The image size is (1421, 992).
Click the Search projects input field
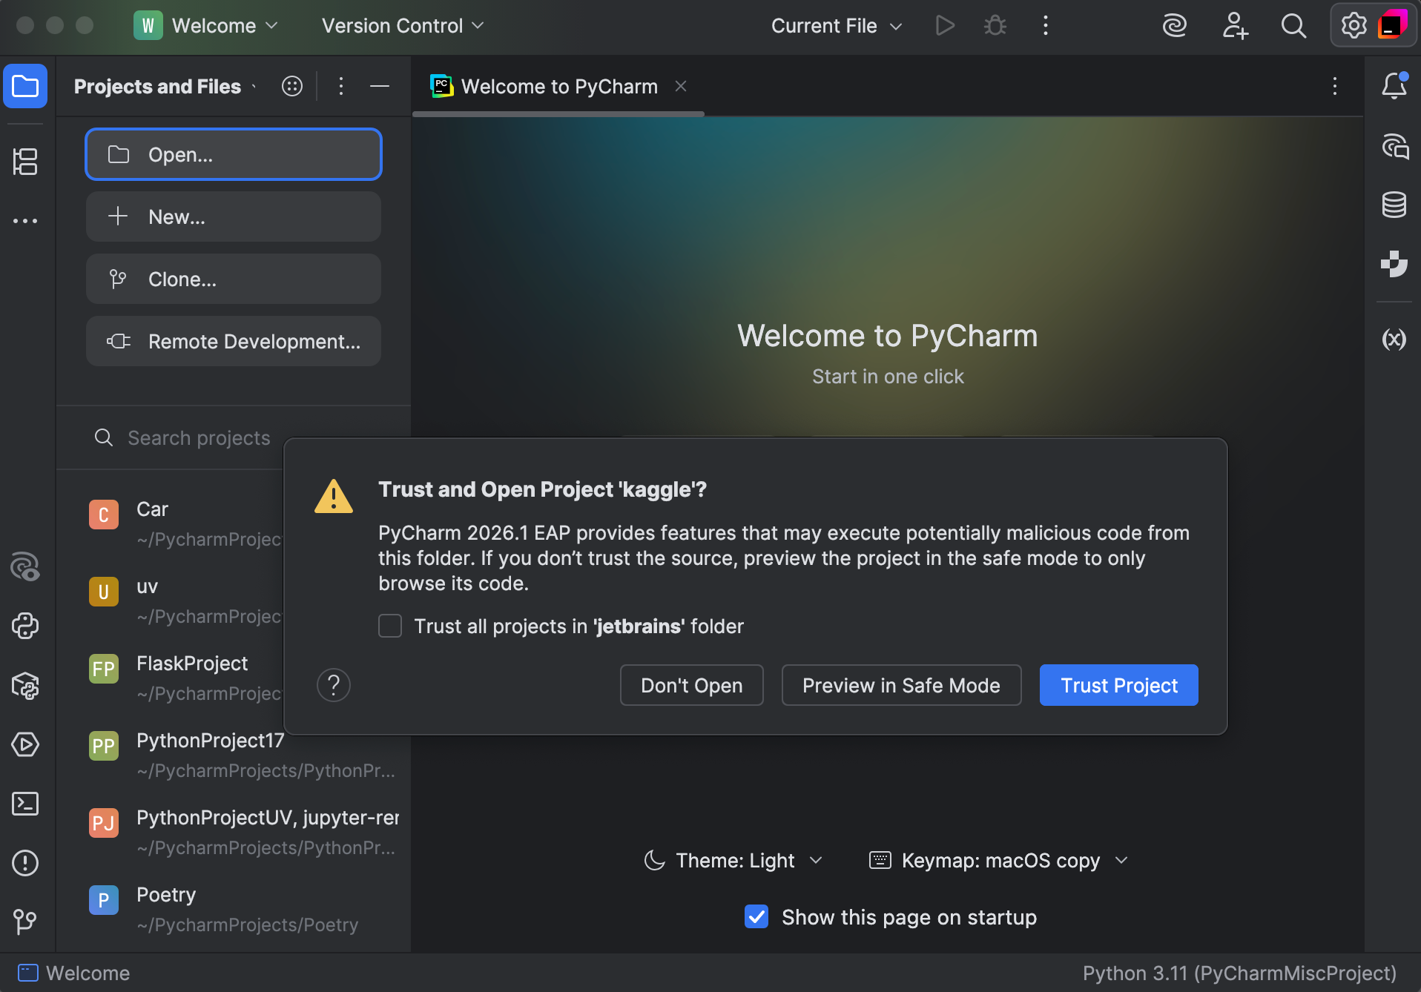tap(199, 437)
